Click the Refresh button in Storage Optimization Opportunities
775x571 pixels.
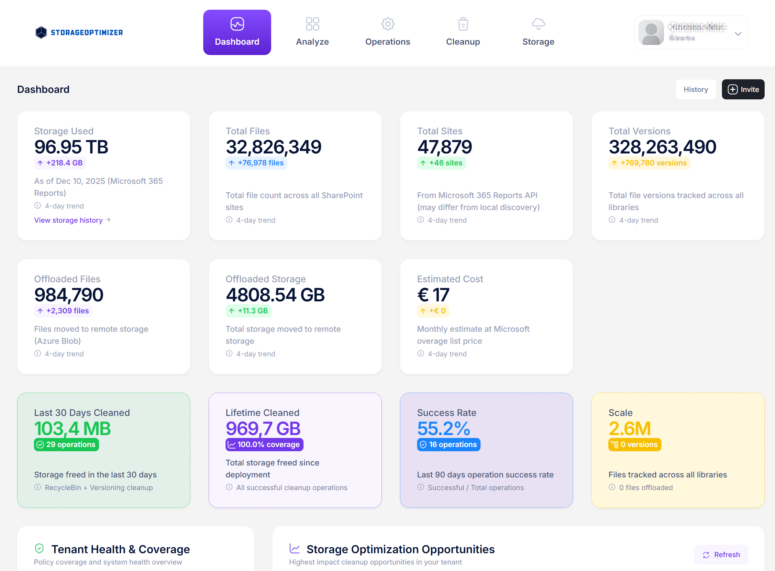[721, 554]
